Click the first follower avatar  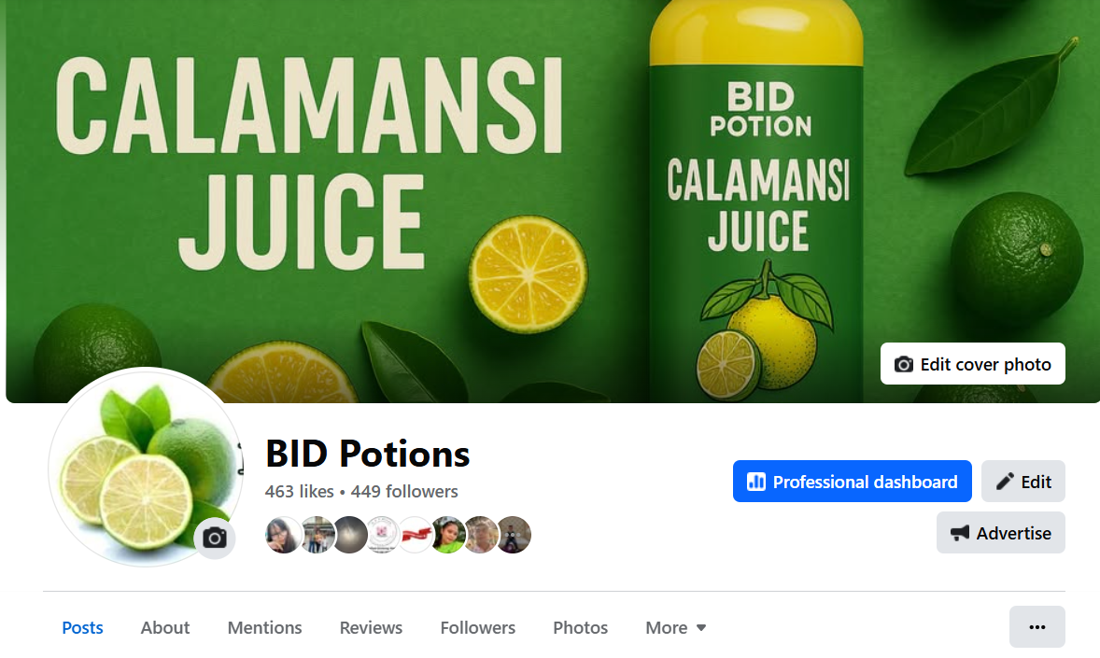(x=283, y=535)
